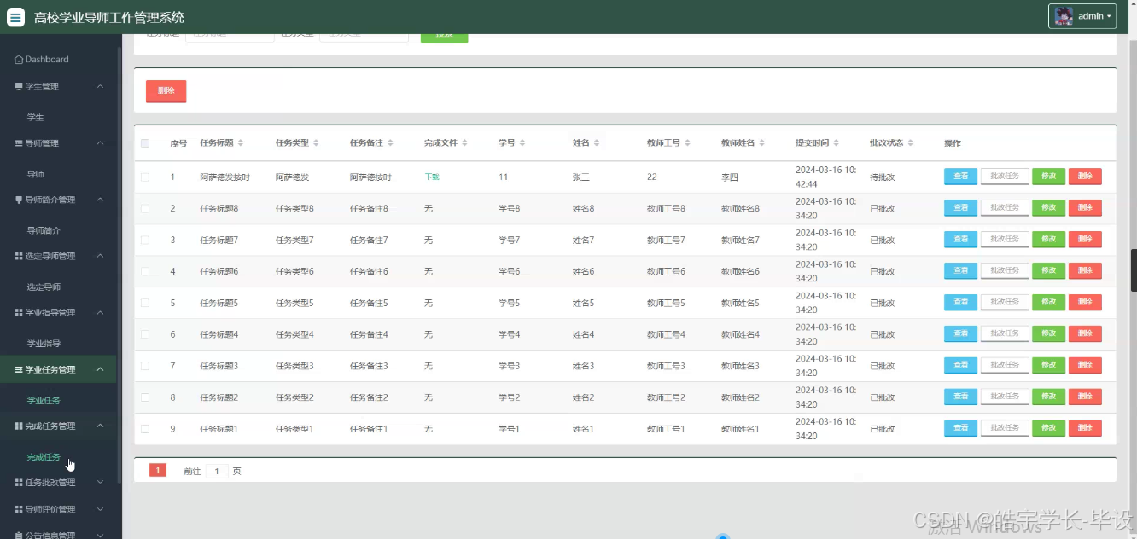
Task: Collapse 学生管理 with its chevron
Action: [x=100, y=86]
